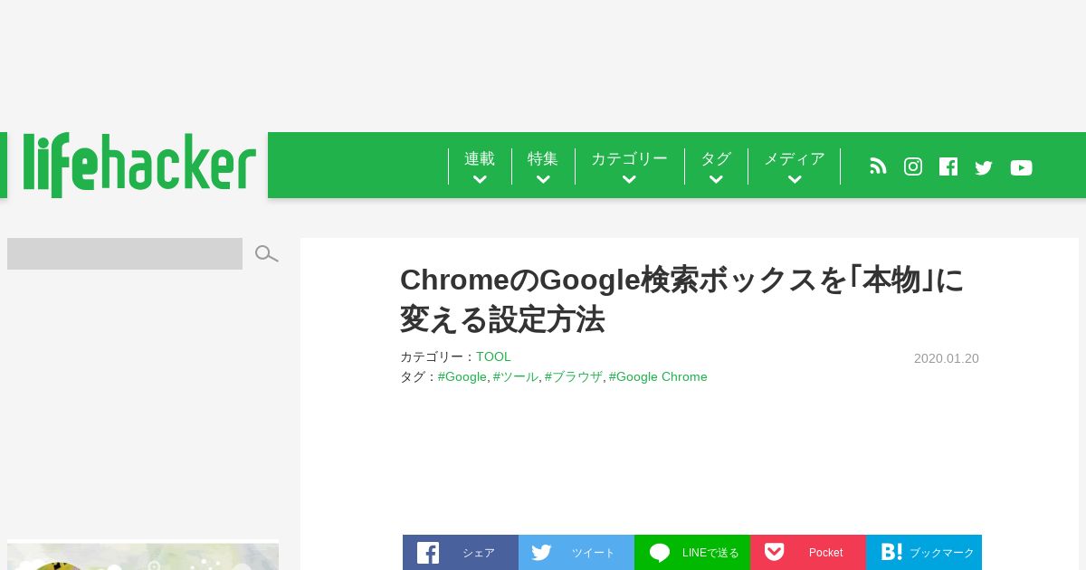Screen dimensions: 1086x570
Task: Expand the メディア menu chevron
Action: 795,179
